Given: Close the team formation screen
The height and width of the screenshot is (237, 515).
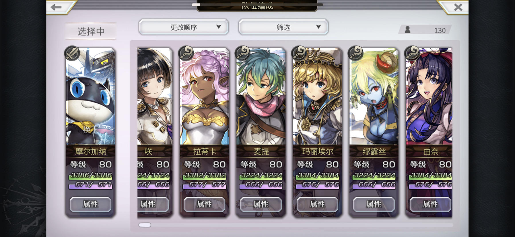Looking at the screenshot, I should (x=458, y=7).
